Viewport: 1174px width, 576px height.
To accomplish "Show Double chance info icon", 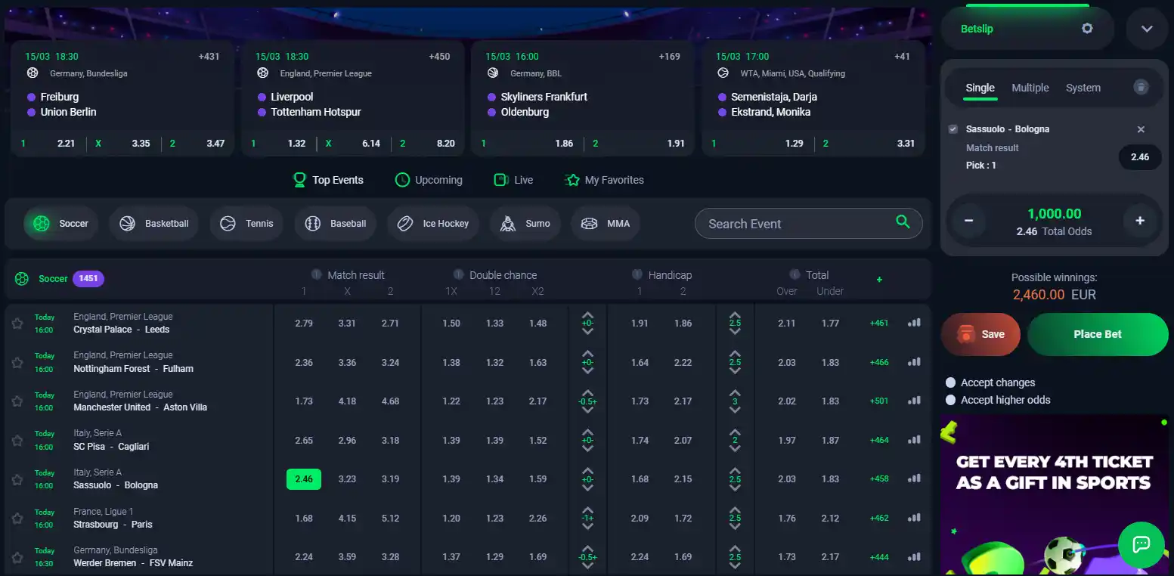I will [x=458, y=274].
